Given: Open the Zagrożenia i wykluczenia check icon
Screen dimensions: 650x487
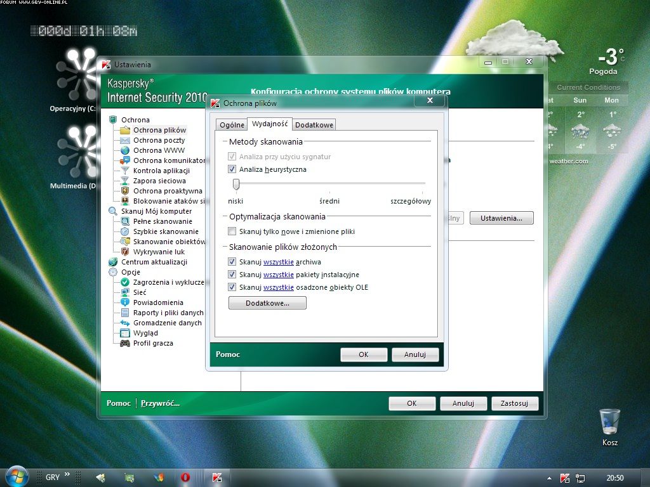Looking at the screenshot, I should (x=125, y=282).
